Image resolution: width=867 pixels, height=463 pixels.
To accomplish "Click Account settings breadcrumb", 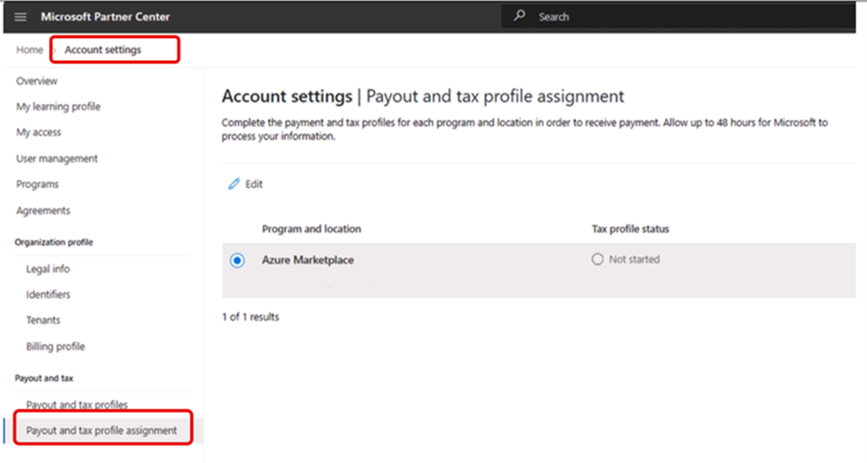I will coord(103,50).
